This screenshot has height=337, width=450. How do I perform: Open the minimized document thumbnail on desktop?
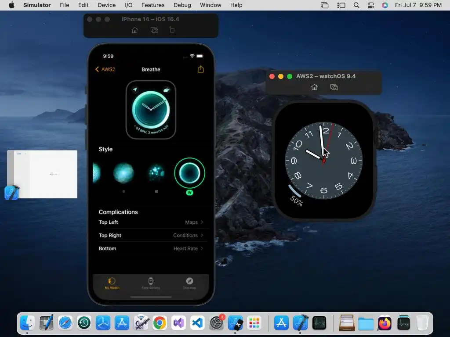(x=42, y=174)
